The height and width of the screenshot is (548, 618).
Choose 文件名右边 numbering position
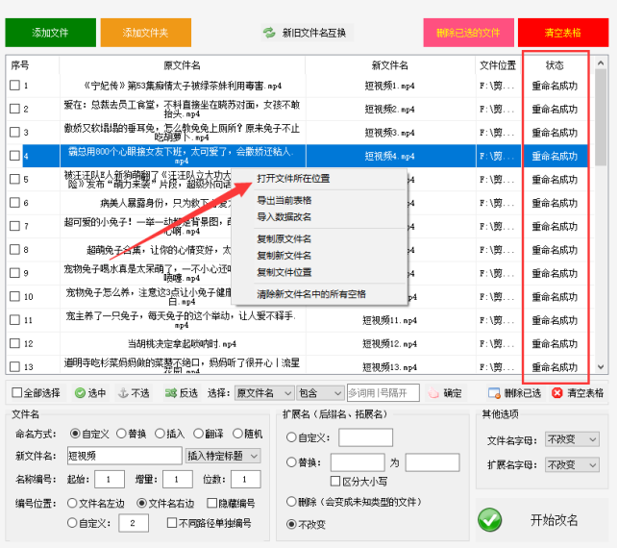(141, 503)
